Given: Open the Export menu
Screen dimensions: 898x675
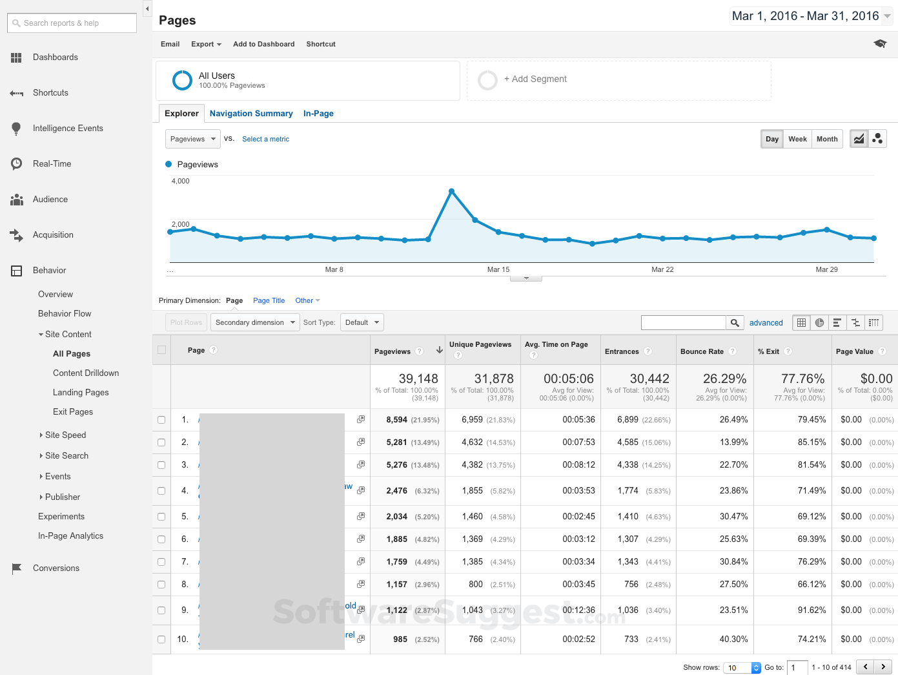Looking at the screenshot, I should point(205,44).
